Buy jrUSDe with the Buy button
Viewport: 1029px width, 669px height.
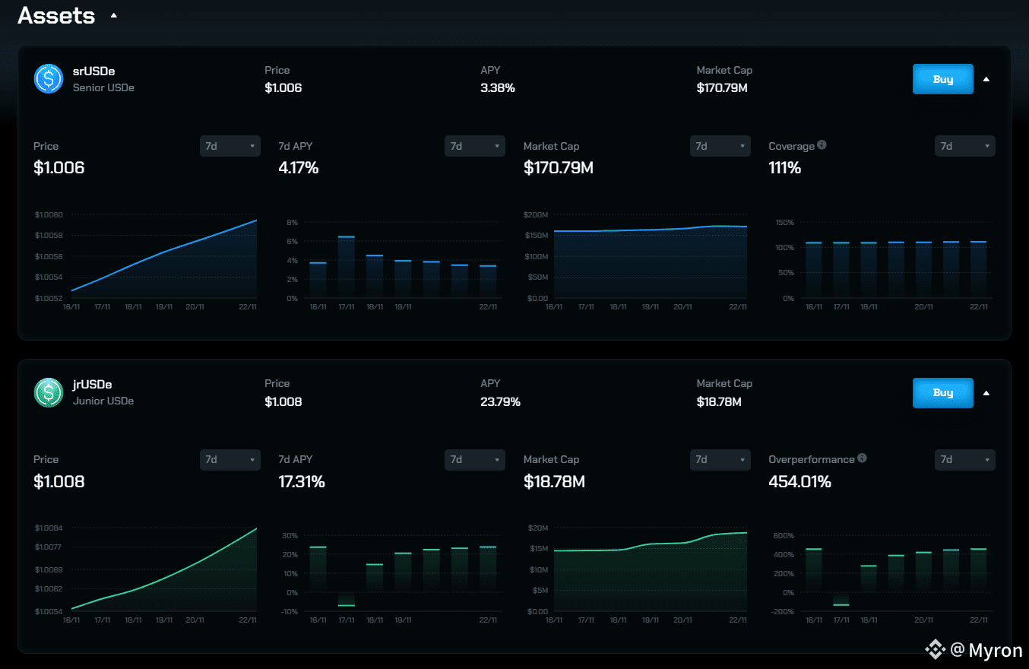pos(943,393)
